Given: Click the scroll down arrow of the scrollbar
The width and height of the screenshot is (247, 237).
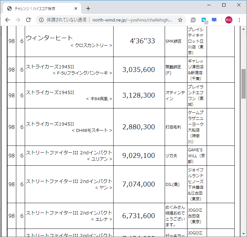Looking at the screenshot, I should tap(243, 234).
